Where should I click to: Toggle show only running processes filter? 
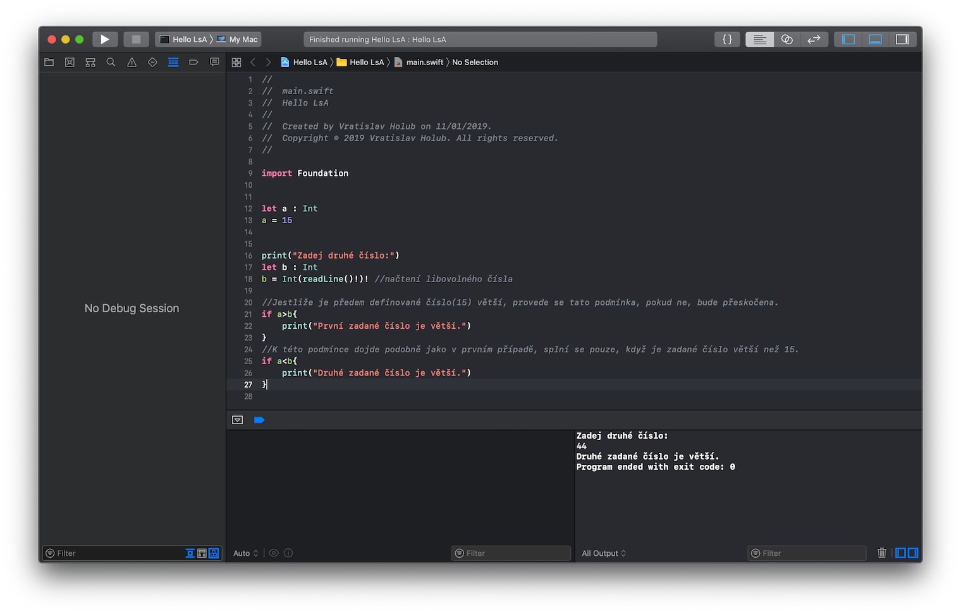pyautogui.click(x=190, y=553)
